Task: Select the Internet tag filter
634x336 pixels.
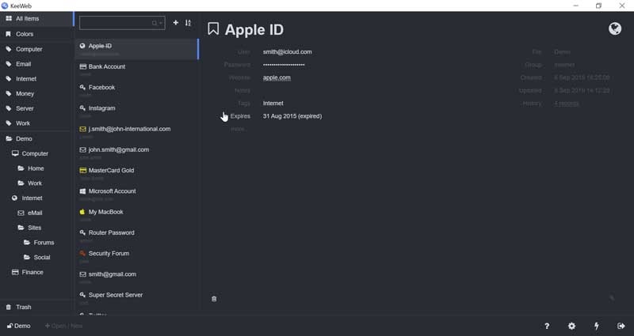Action: click(x=26, y=79)
